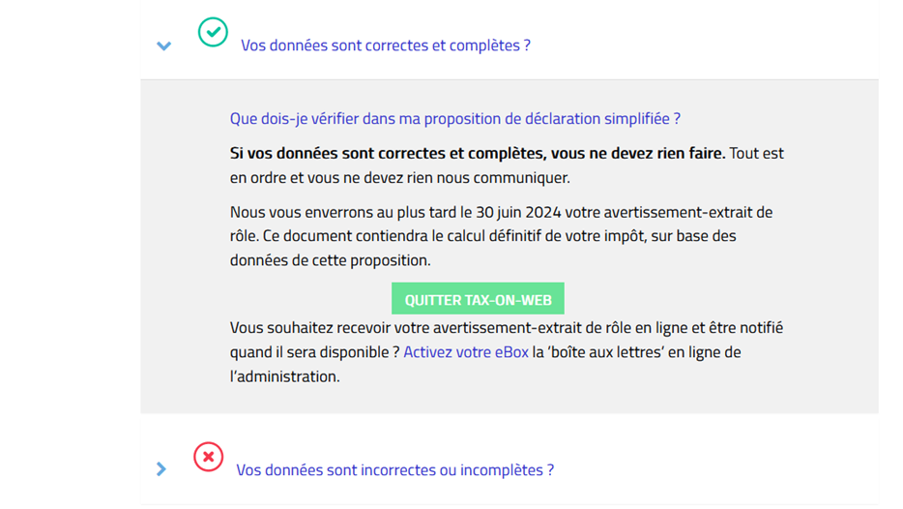
Task: Follow the 'Activez votre eBox' link
Action: click(x=466, y=352)
